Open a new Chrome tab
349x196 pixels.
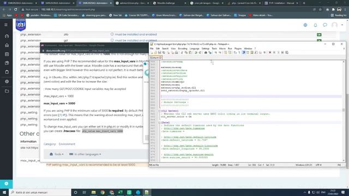pos(304,3)
